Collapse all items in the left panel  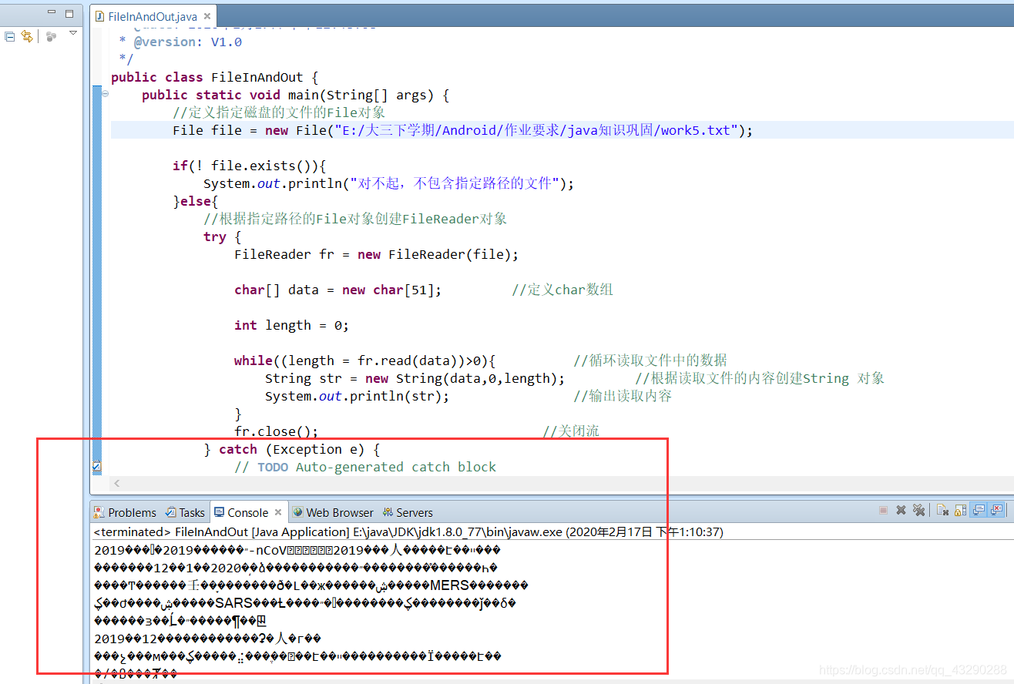10,36
